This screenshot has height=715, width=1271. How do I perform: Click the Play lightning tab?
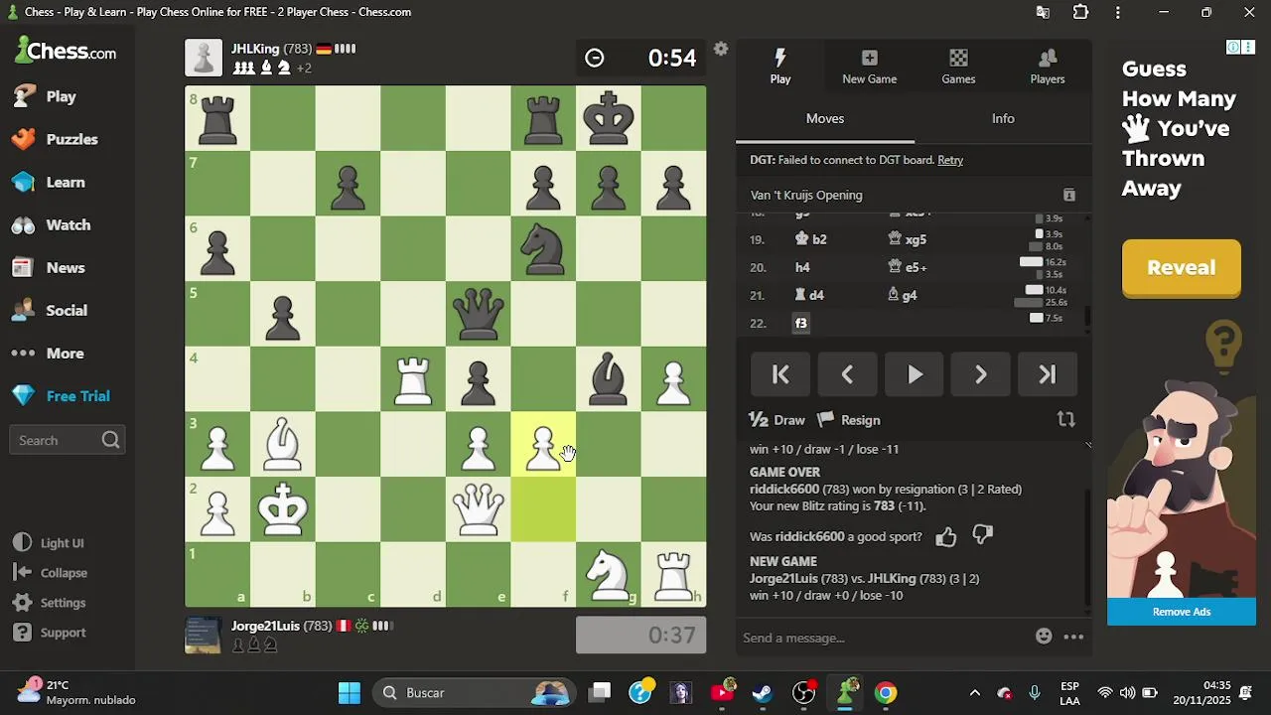coord(780,67)
